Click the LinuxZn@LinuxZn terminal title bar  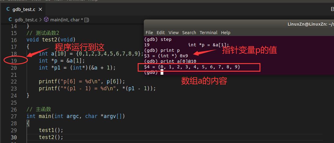tap(238, 24)
